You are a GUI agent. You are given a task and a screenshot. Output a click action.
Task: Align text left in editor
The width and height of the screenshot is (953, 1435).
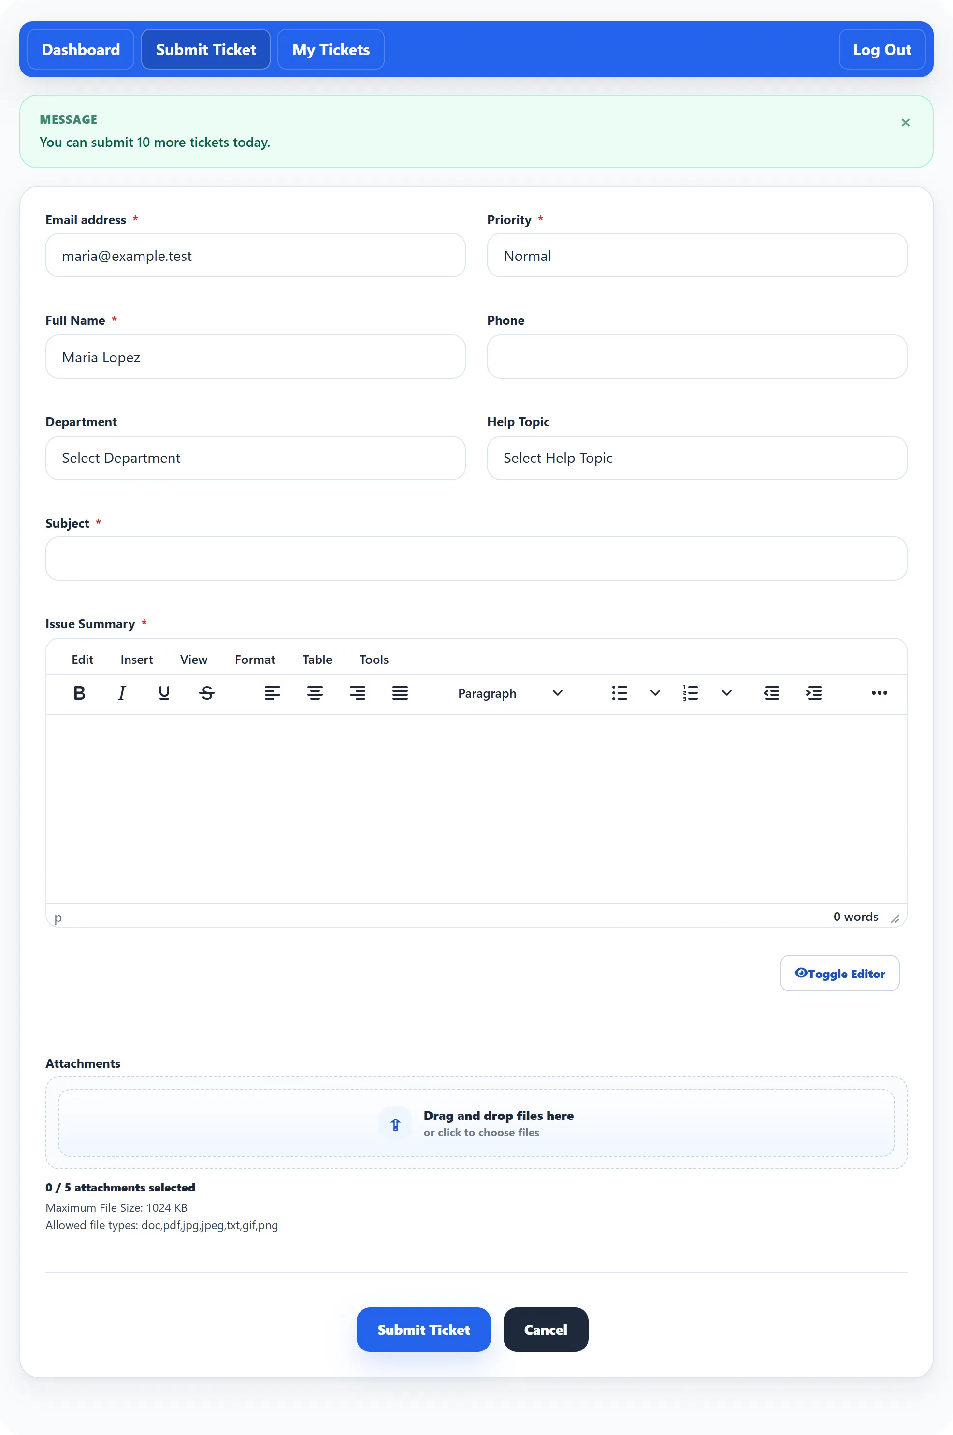point(272,692)
